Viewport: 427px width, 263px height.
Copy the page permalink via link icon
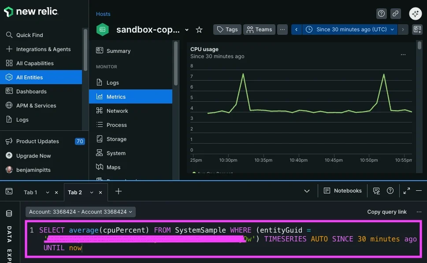(395, 14)
